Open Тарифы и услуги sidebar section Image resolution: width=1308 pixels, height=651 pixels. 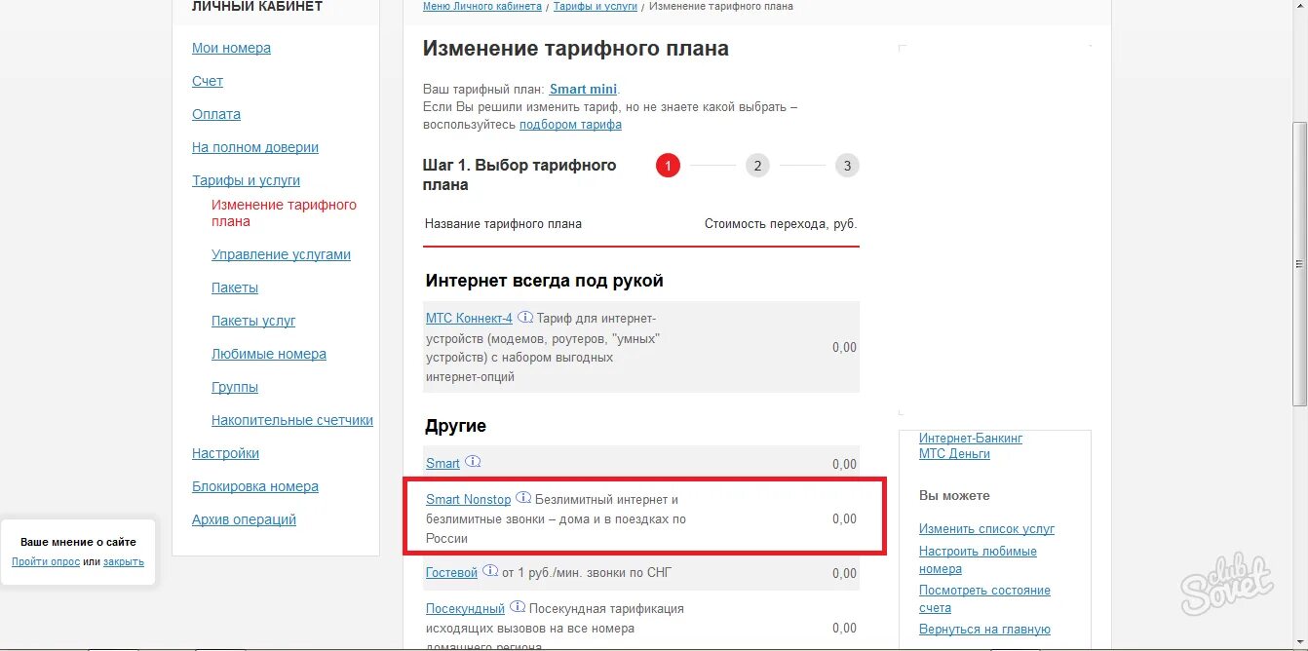pyautogui.click(x=246, y=180)
